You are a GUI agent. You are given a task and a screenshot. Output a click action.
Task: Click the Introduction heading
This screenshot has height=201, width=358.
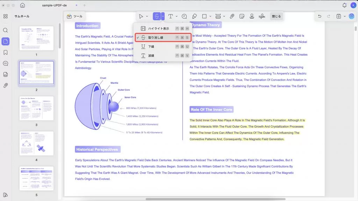[87, 26]
